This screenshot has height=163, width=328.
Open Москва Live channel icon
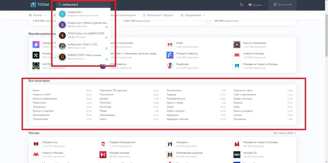point(36,144)
